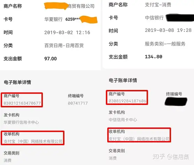This screenshot has width=194, height=165.
Task: Click 中信信用卡中心 issuer text
Action: point(123,119)
